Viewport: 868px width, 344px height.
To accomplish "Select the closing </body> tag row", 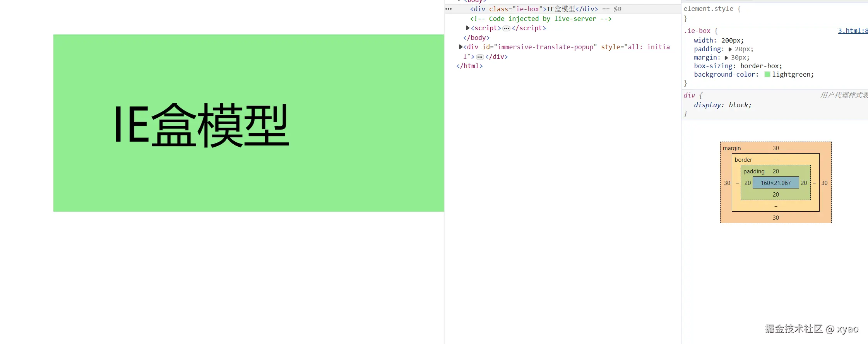I will 476,38.
